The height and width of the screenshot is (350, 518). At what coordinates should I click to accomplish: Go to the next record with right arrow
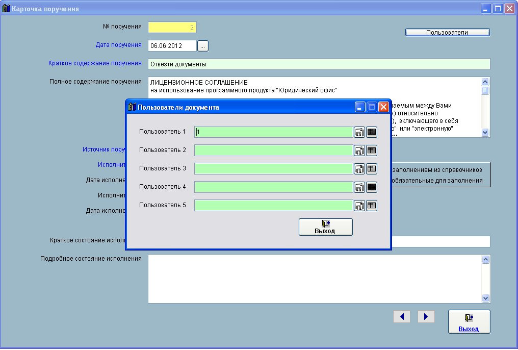pos(426,317)
